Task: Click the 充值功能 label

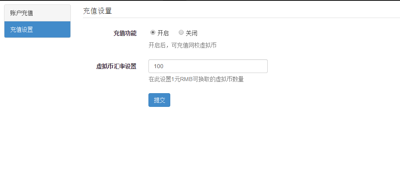Action: tap(125, 33)
